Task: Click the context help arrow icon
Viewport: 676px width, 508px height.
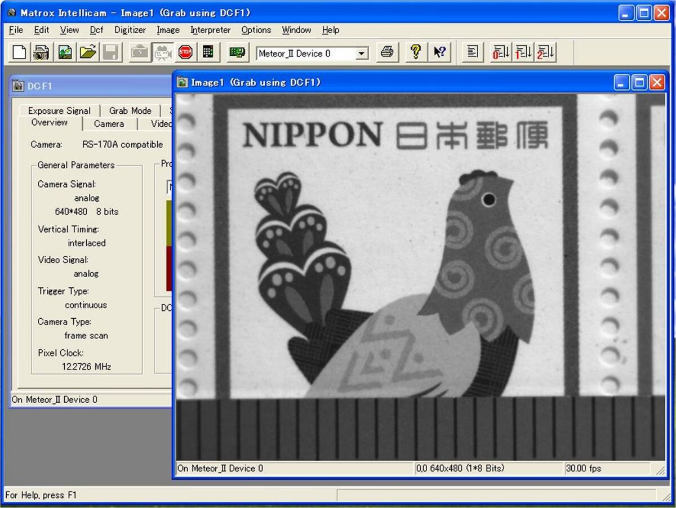Action: click(x=439, y=53)
